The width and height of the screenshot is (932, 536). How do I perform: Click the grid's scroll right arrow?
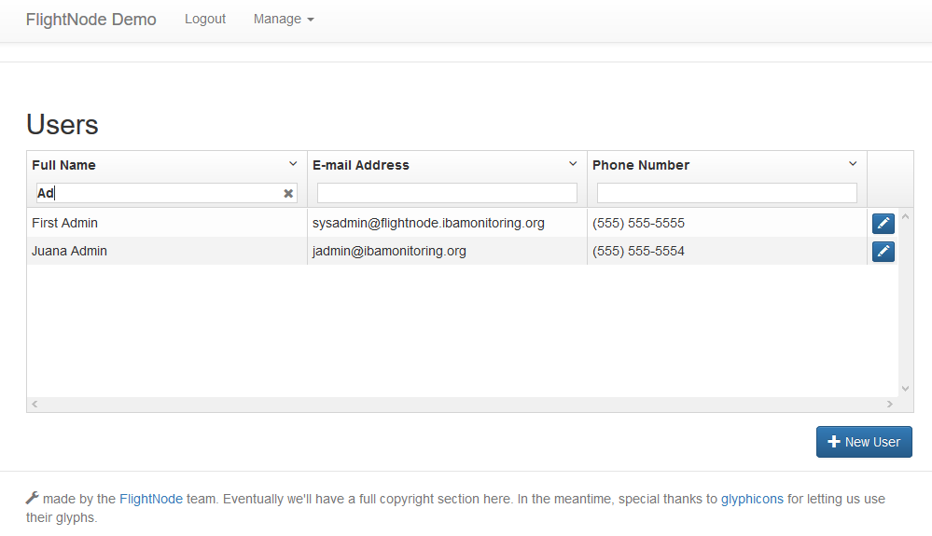click(890, 405)
